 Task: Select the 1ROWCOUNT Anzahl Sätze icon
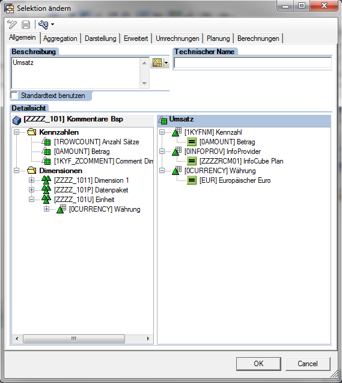click(46, 142)
